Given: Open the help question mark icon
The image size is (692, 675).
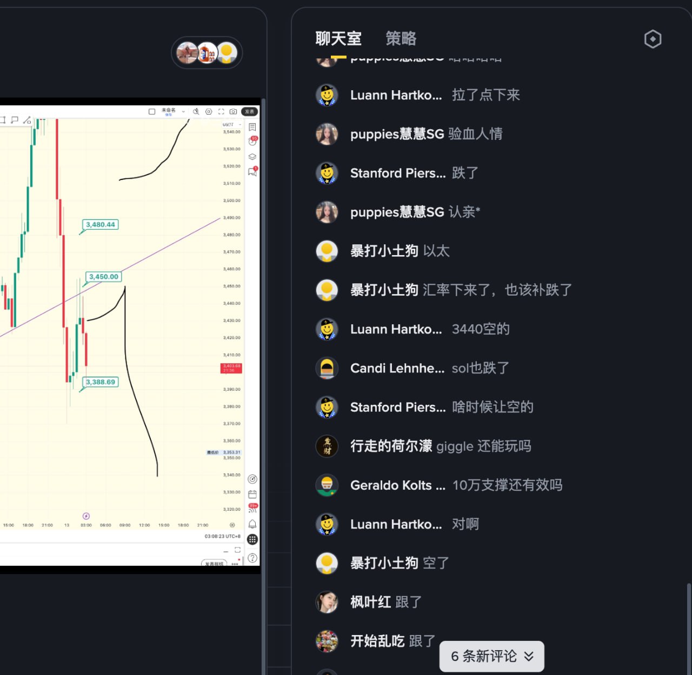Looking at the screenshot, I should click(252, 558).
